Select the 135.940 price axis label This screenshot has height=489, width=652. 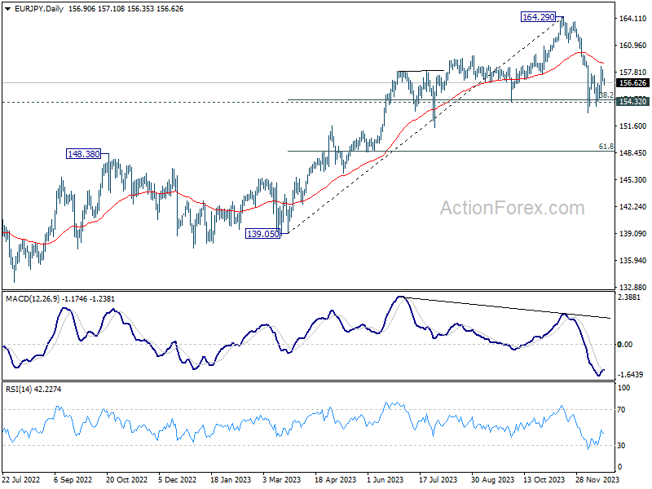click(633, 261)
